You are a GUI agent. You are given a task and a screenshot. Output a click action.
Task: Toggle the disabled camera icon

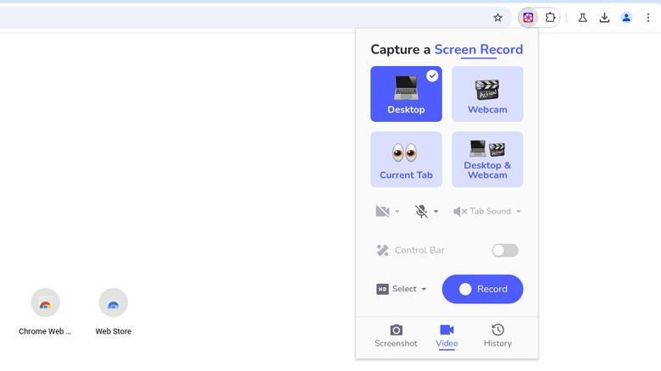coord(382,211)
